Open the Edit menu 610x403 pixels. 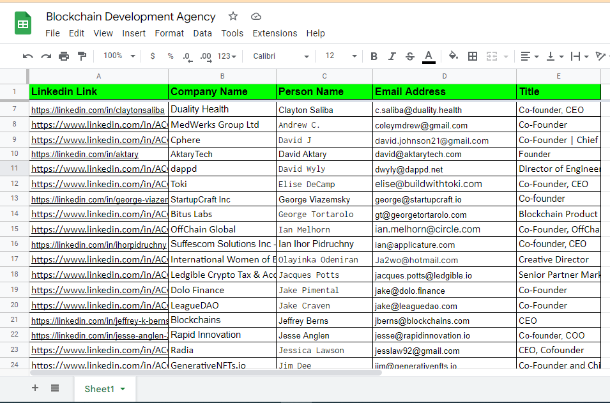(77, 33)
